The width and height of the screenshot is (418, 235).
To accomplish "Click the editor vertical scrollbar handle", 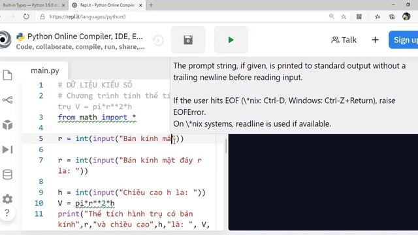I will coord(226,146).
